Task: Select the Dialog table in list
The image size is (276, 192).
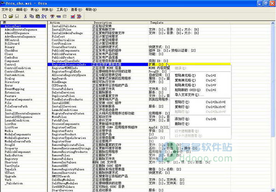Action: coord(10,79)
